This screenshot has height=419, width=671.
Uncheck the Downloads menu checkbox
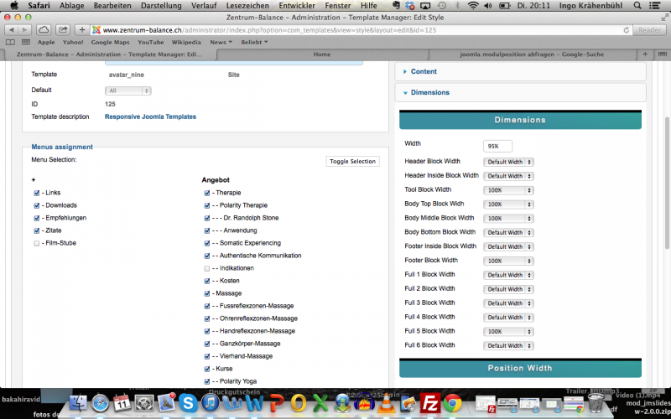36,205
